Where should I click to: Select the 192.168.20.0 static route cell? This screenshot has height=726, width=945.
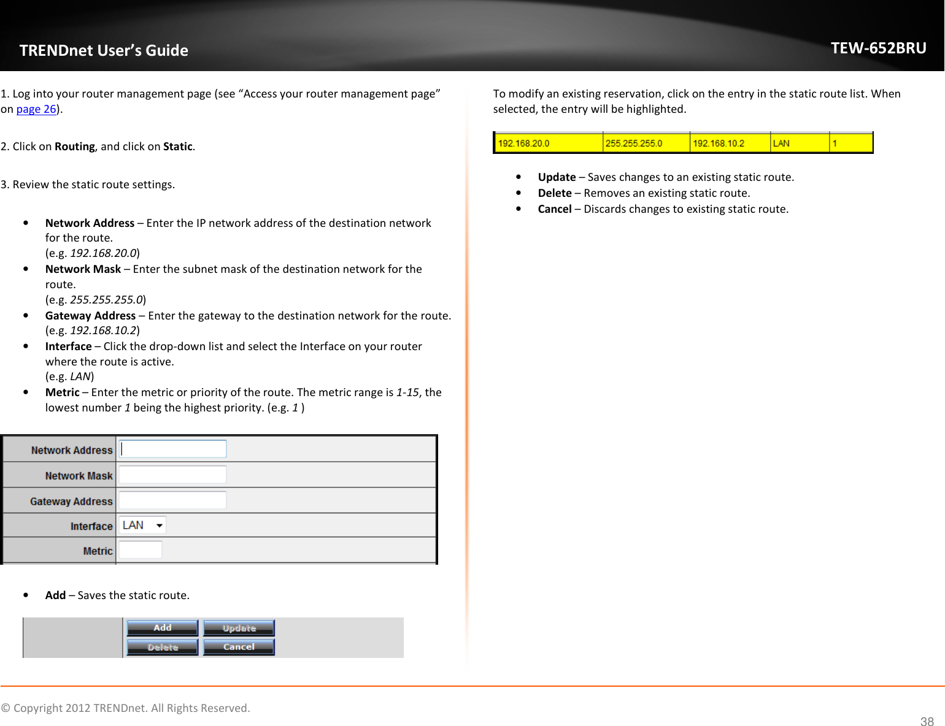tap(549, 143)
